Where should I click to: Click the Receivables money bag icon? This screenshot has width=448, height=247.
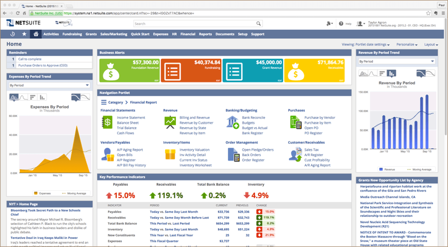[x=295, y=72]
